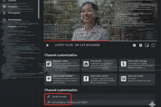Play the Latest Vlog video
161x107 pixels.
(47, 45)
